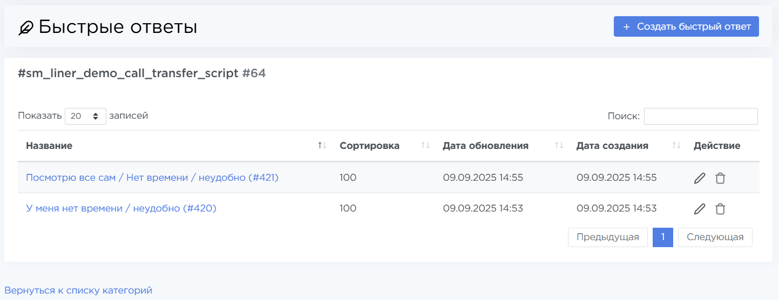Image resolution: width=779 pixels, height=300 pixels.
Task: Go to Следующая page
Action: click(x=715, y=237)
